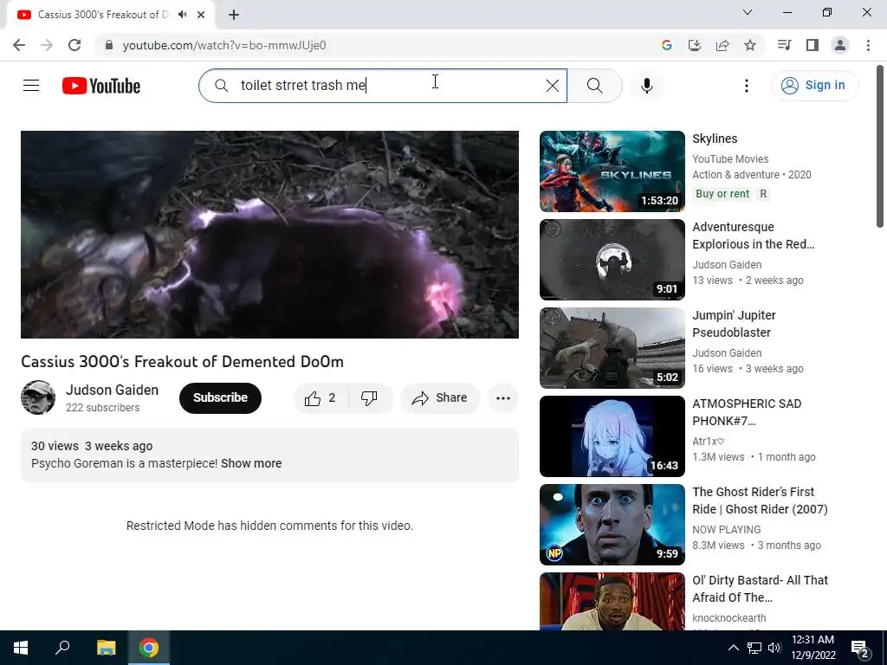This screenshot has width=887, height=665.
Task: Like the video
Action: (320, 398)
